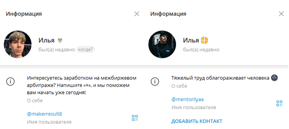This screenshot has height=129, width=289.
Task: Click the orange emoji status beside right Илья
Action: point(205,40)
